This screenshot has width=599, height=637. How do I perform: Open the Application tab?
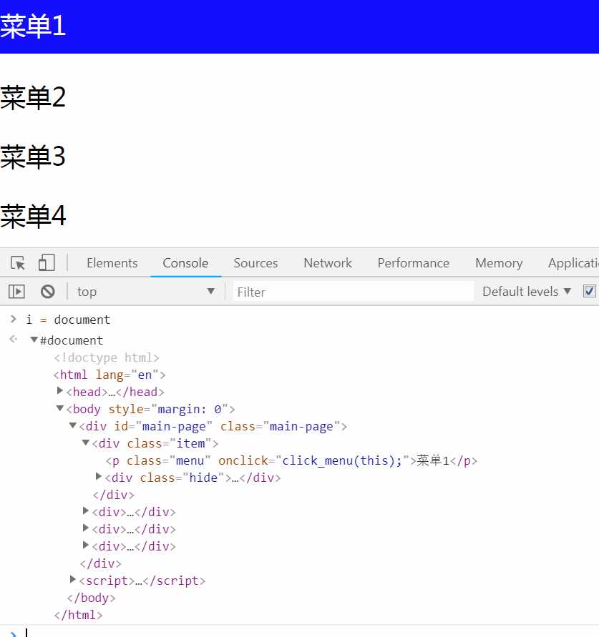pyautogui.click(x=573, y=263)
